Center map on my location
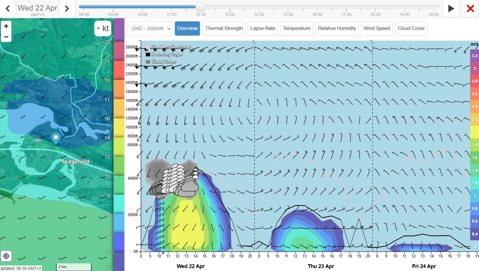The width and height of the screenshot is (479, 271). [x=6, y=256]
